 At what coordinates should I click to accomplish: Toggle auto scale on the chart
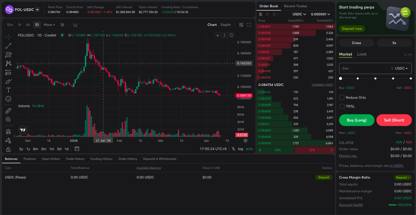point(250,149)
